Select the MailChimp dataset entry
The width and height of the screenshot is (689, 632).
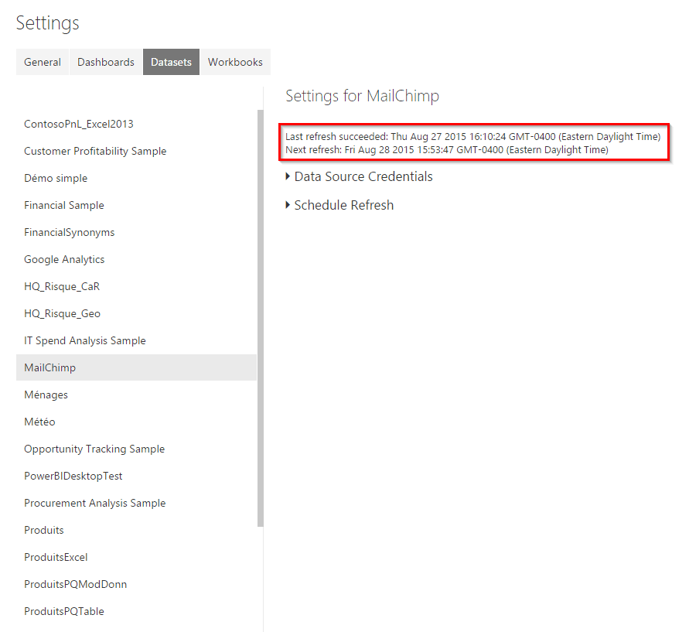50,367
